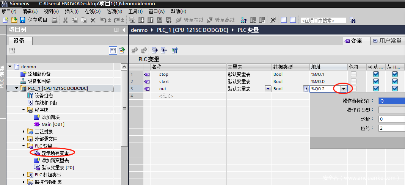Viewport: 405px width, 185px height.
Task: Click the delete X icon in toolbar
Action: click(x=93, y=20)
